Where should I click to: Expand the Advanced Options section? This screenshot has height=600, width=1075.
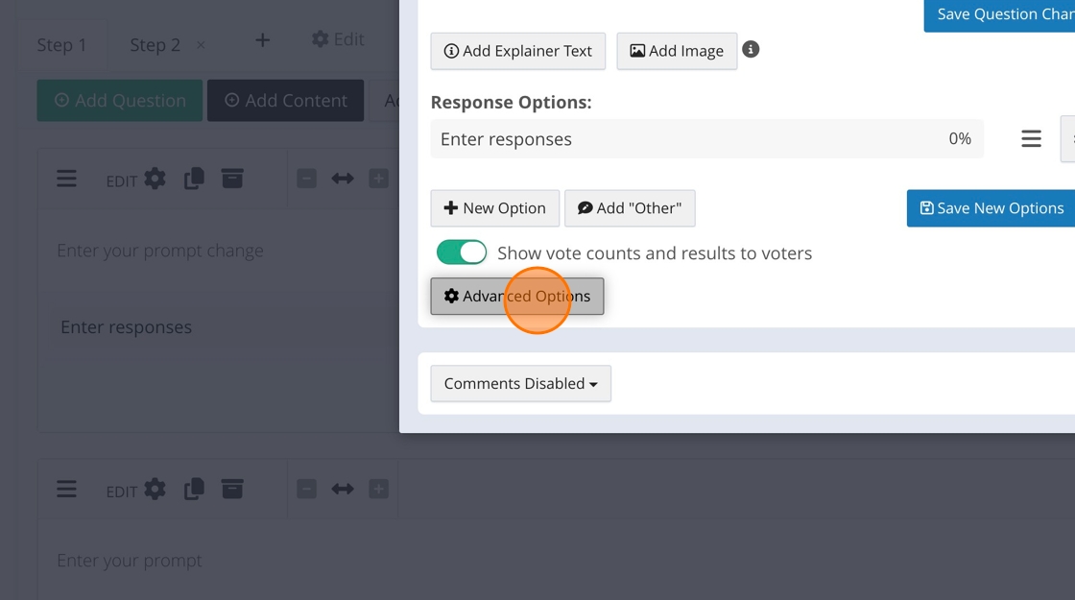tap(516, 296)
